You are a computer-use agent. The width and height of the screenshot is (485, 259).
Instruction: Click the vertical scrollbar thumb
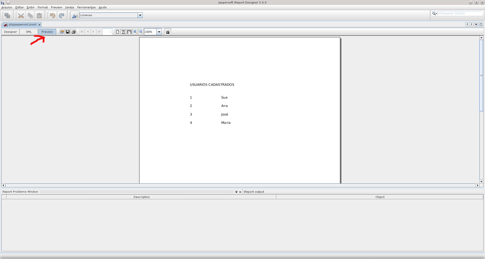click(x=481, y=75)
